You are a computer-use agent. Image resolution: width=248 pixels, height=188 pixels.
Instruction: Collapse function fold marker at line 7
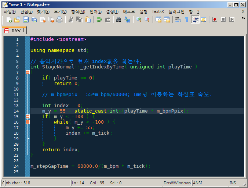[28, 72]
